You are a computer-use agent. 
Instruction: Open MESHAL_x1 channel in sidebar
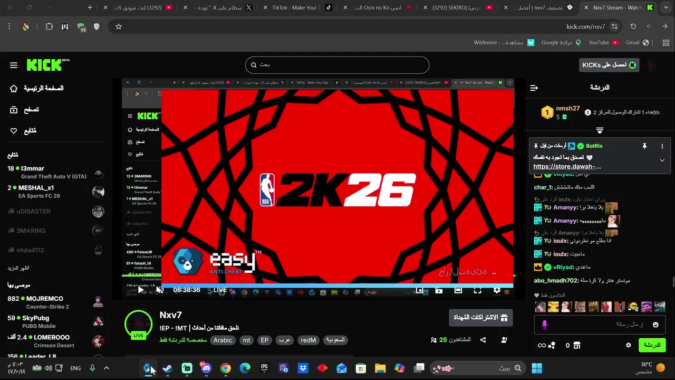pyautogui.click(x=56, y=192)
